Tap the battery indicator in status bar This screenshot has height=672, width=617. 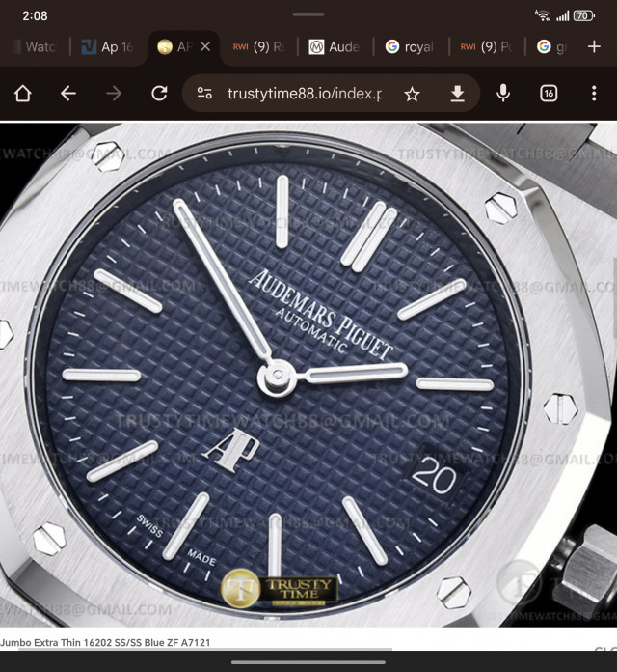point(584,16)
